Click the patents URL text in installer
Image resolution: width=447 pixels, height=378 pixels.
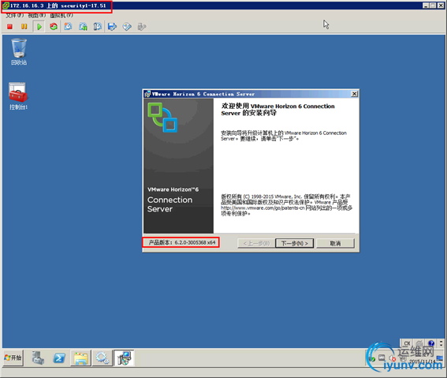tap(263, 208)
